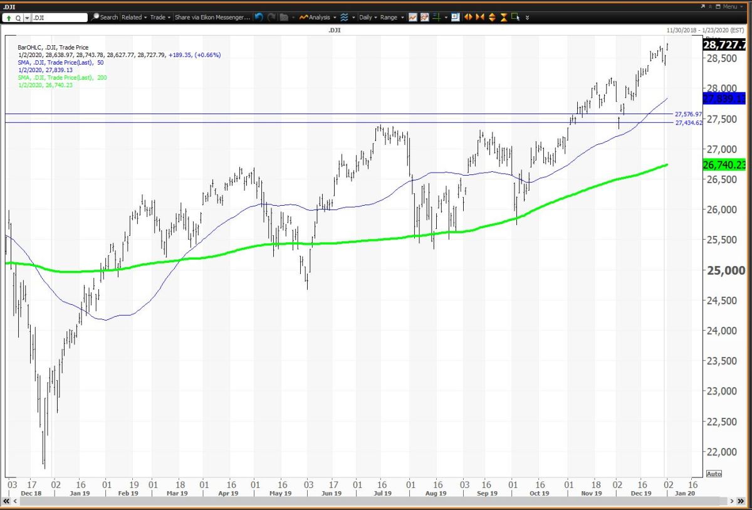
Task: Click the horizontal expand arrows icon
Action: 469,17
